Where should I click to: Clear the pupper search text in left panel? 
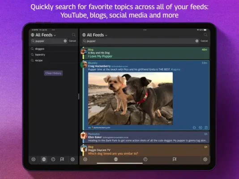tap(65, 41)
